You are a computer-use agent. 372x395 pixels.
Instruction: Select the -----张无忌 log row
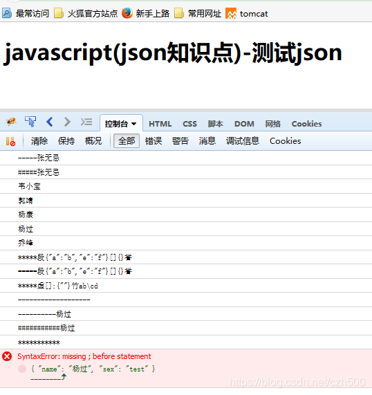(186, 158)
